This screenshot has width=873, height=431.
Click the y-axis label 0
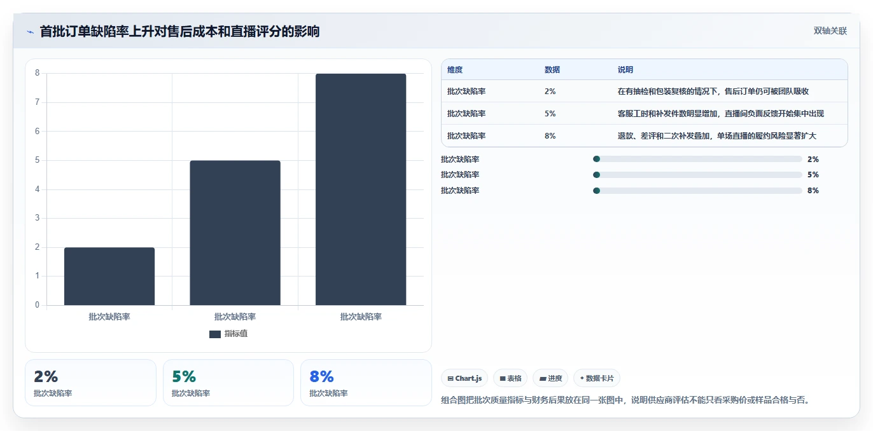[x=38, y=305]
